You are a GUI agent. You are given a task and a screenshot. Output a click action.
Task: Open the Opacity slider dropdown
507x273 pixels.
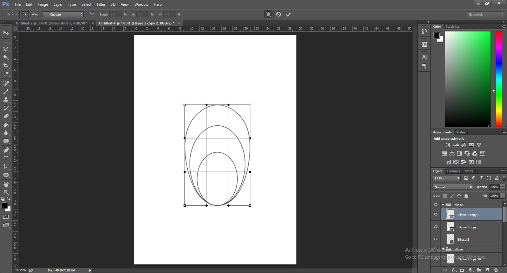(503, 187)
